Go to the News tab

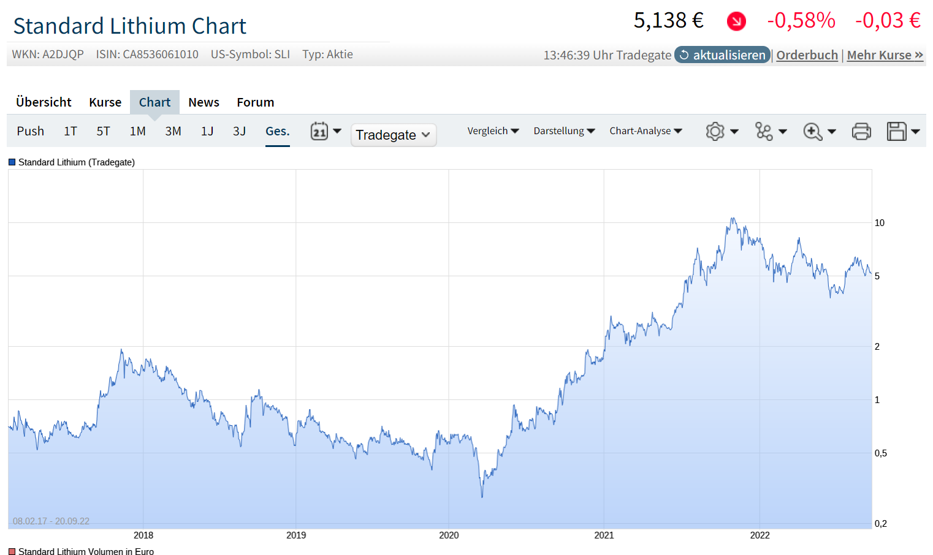pos(204,102)
